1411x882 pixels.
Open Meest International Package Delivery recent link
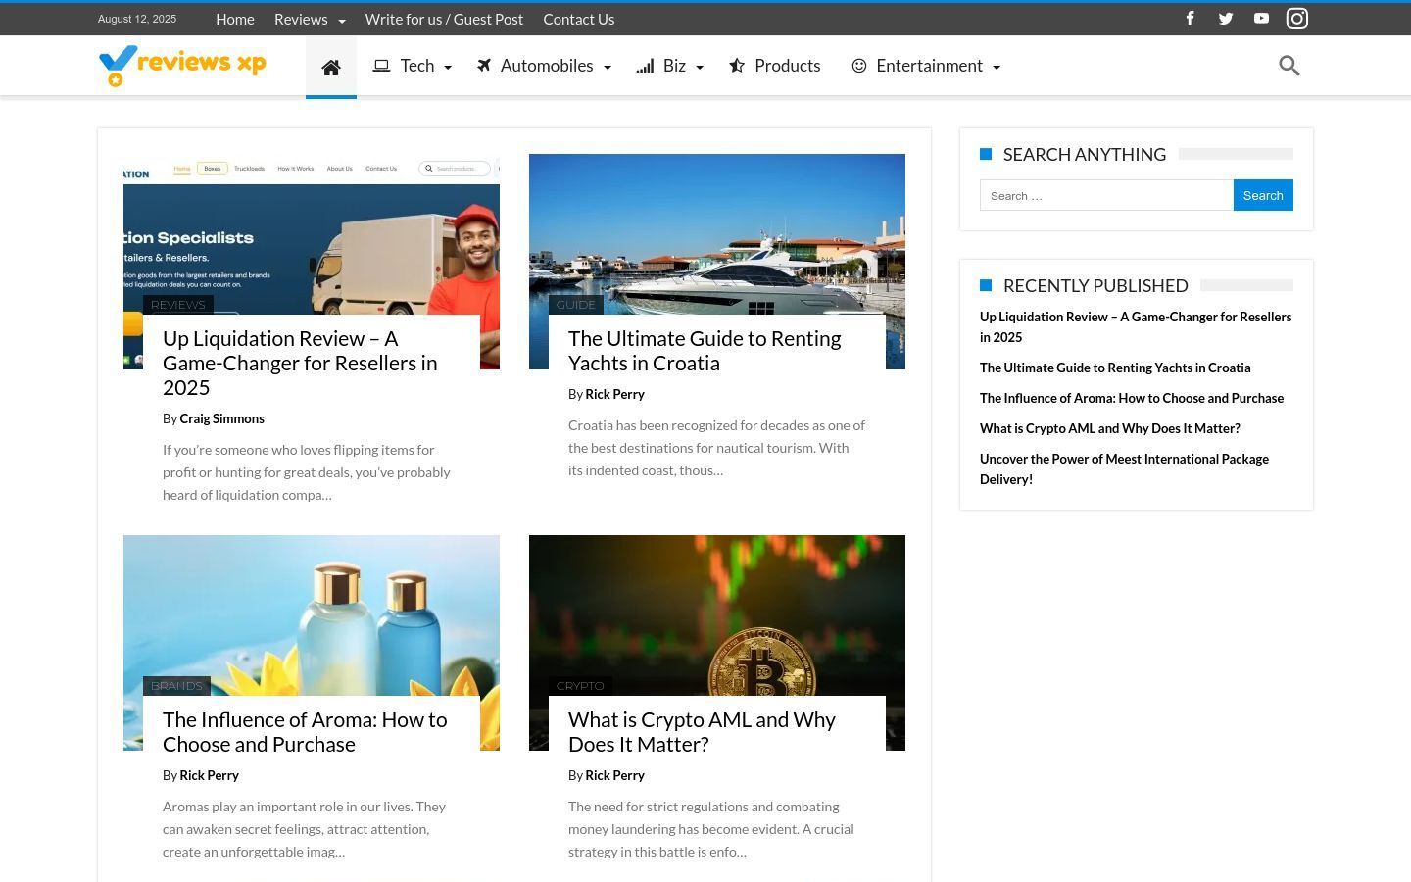coord(1124,468)
